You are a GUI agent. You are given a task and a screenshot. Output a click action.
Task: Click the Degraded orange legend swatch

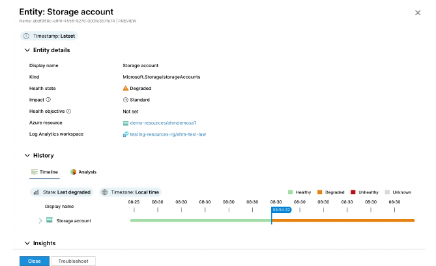point(320,192)
